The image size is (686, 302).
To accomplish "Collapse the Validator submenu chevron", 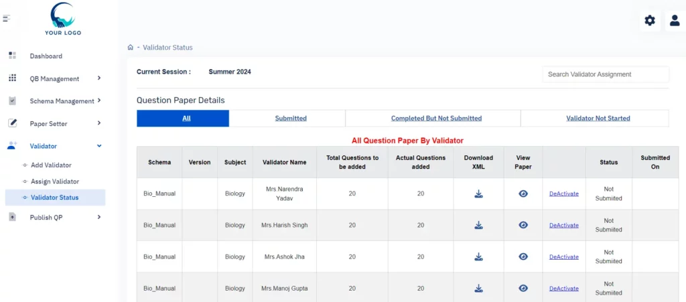I will pyautogui.click(x=99, y=146).
